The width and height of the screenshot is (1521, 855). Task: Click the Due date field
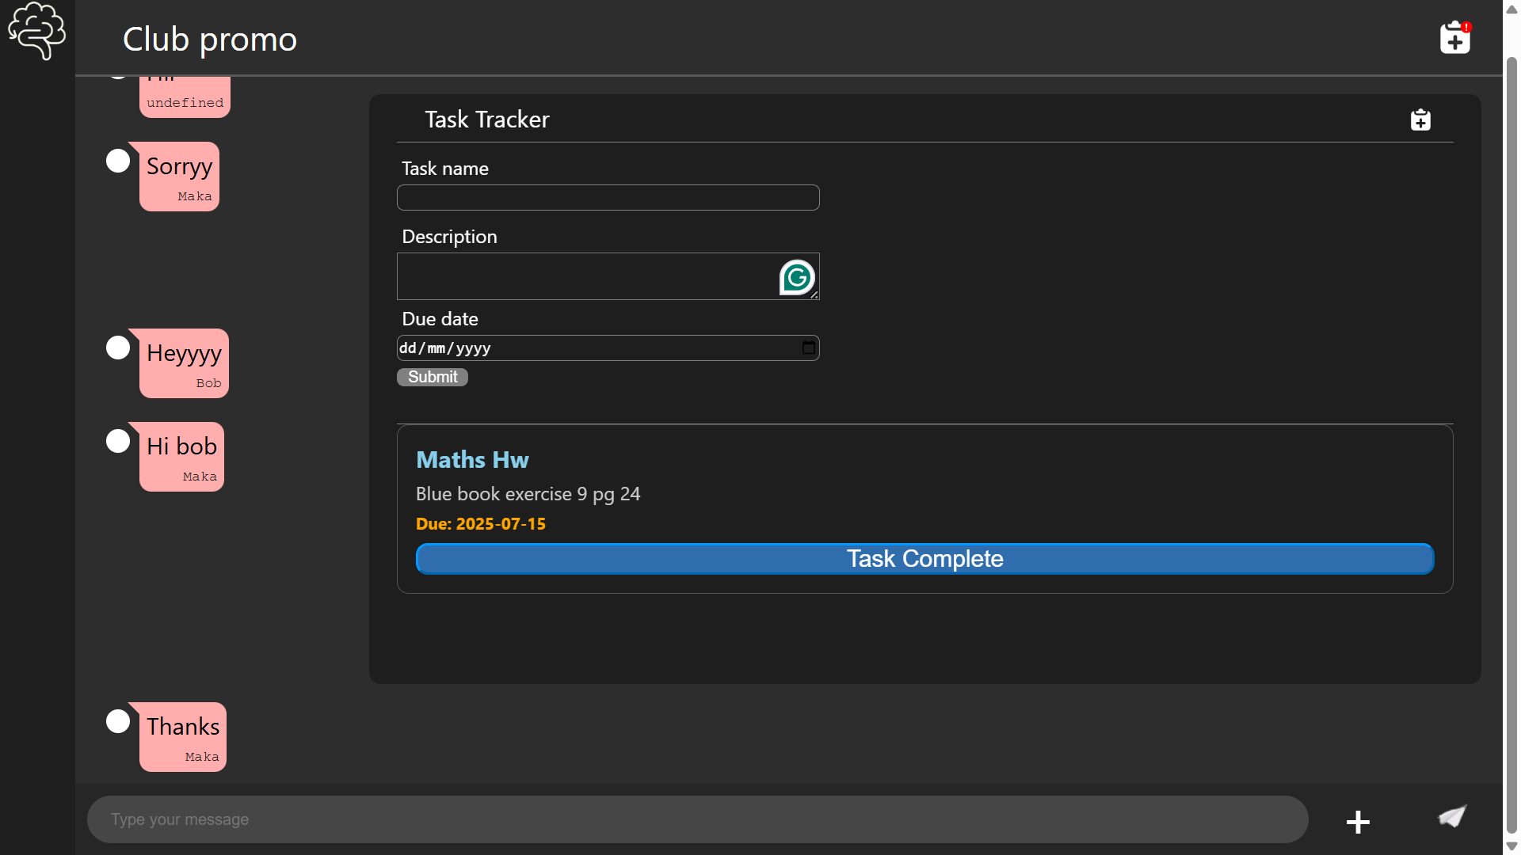pos(594,348)
